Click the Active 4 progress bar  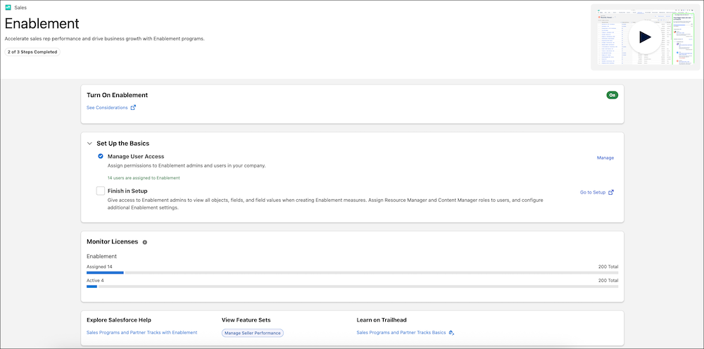(x=353, y=286)
